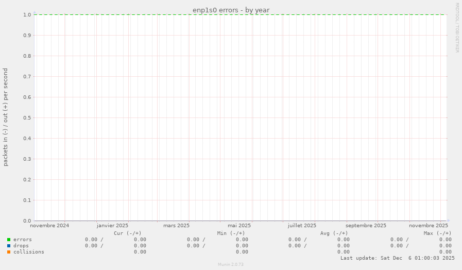Screen dimensions: 462x270
Task: Click the 'novembre 2025' axis label
Action: tap(428, 226)
